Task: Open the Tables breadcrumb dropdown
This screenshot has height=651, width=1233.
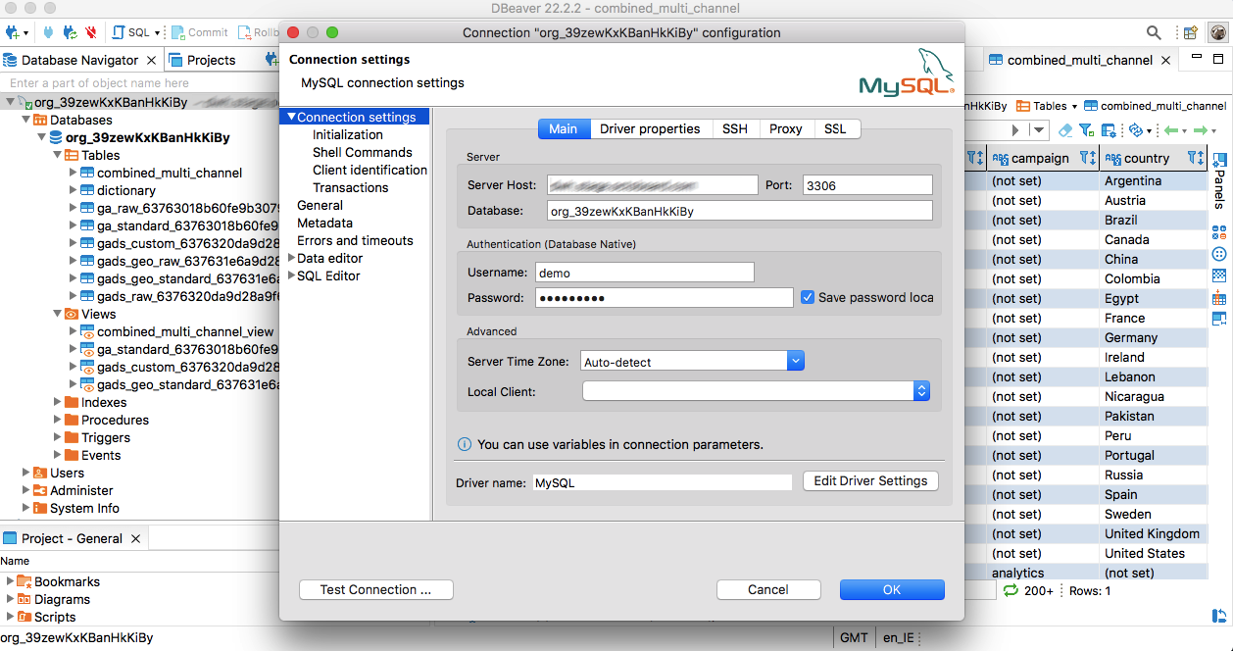Action: 1074,106
